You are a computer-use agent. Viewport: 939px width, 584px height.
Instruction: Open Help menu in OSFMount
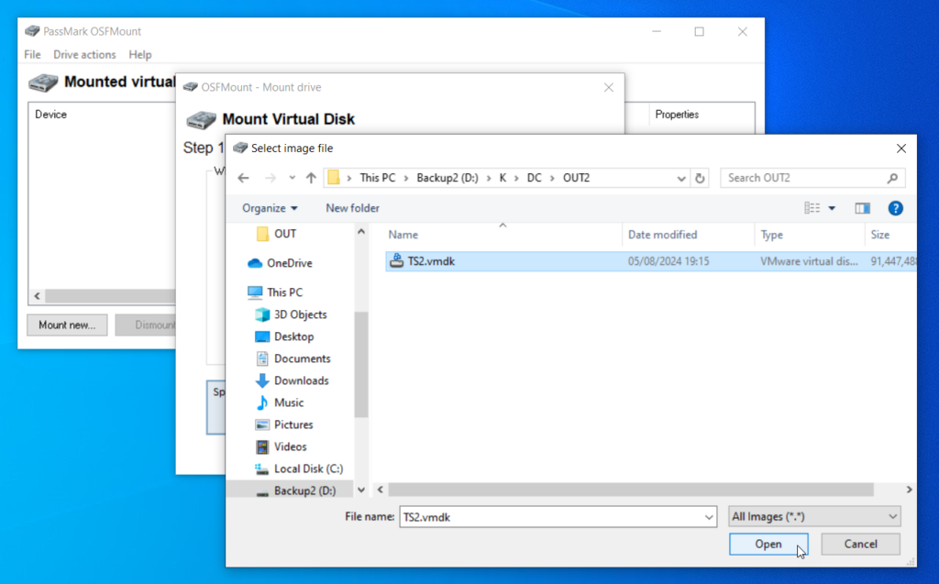click(140, 54)
